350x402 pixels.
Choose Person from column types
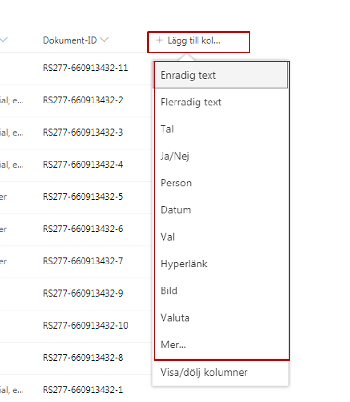176,183
